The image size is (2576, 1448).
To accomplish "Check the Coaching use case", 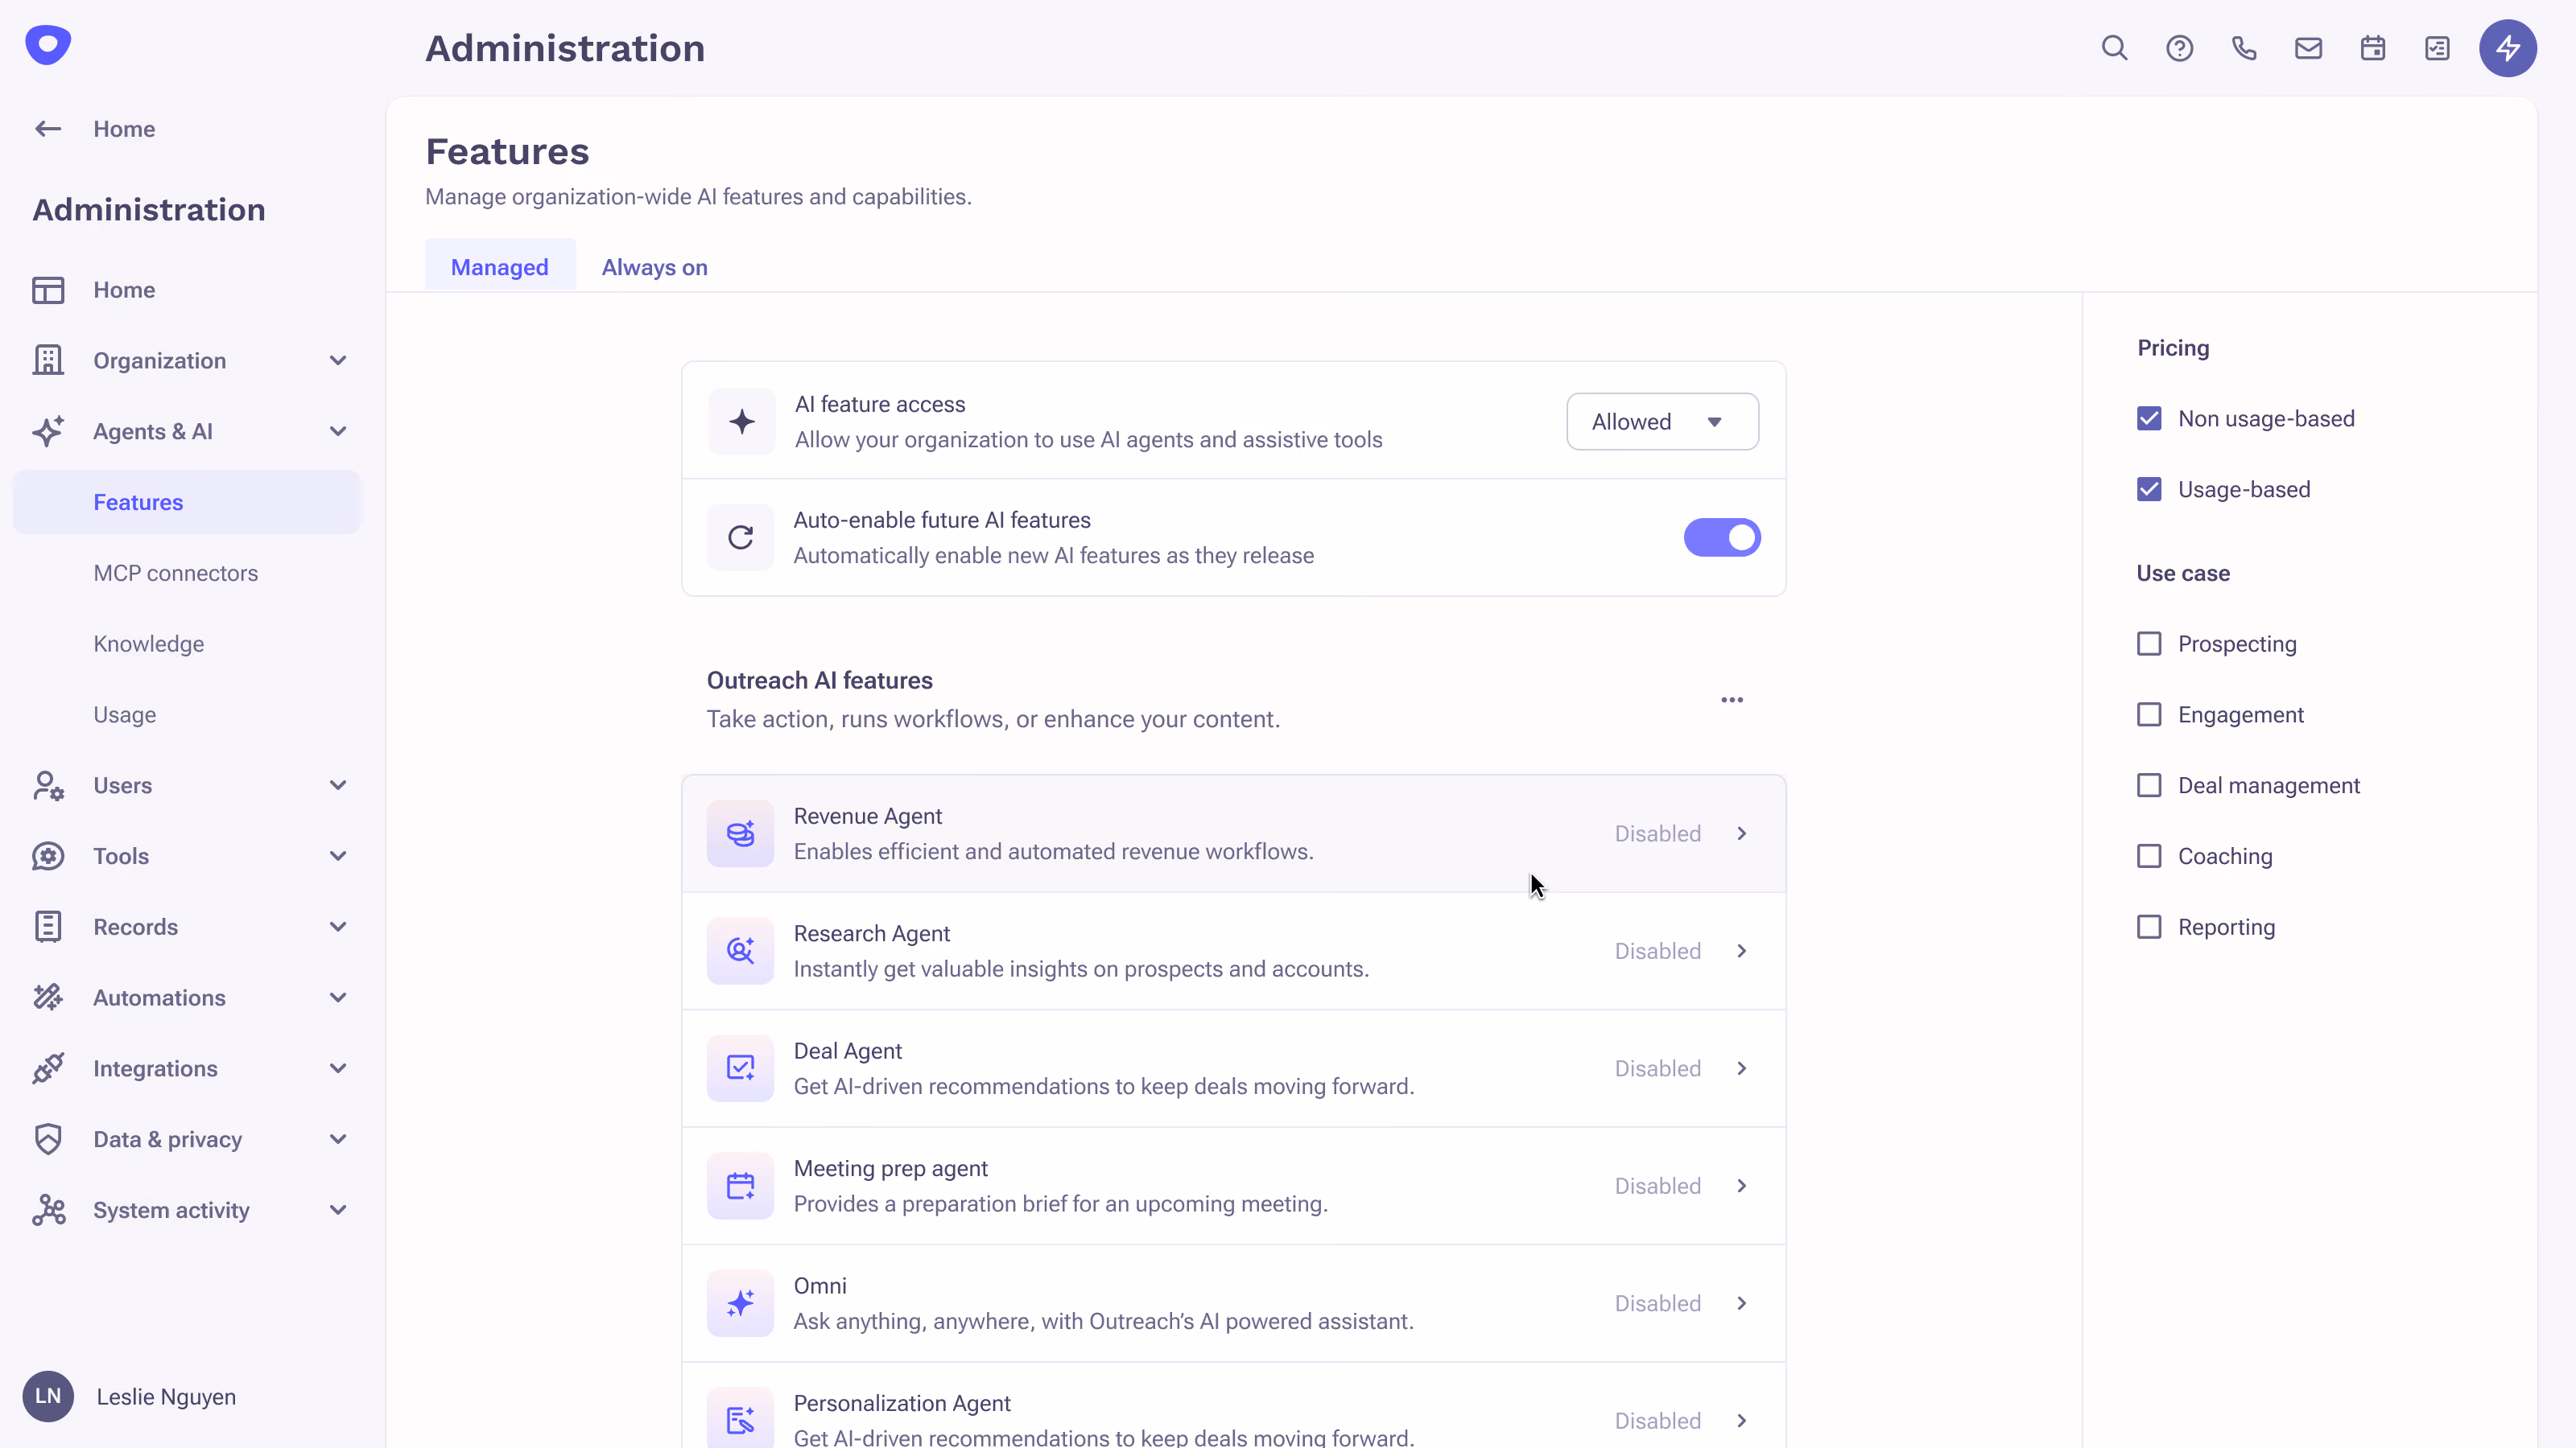I will click(x=2149, y=857).
